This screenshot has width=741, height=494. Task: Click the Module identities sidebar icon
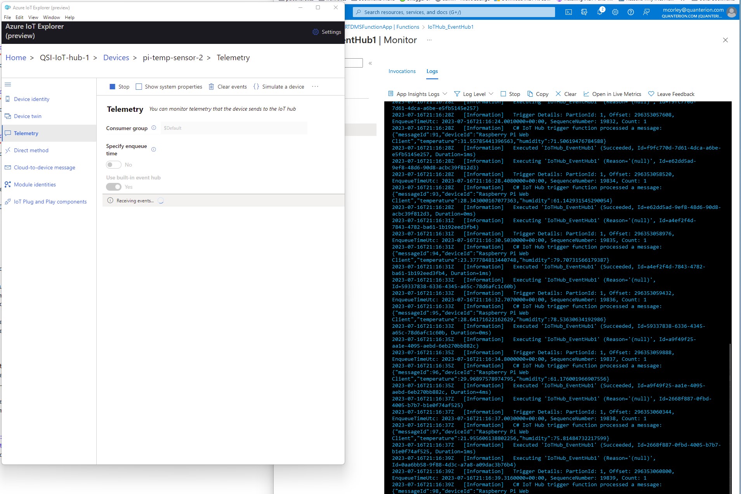(8, 184)
